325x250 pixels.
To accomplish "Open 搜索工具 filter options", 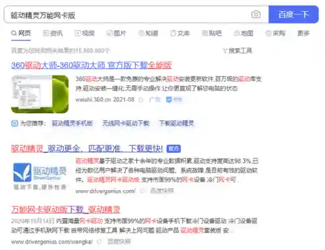I will 237,51.
